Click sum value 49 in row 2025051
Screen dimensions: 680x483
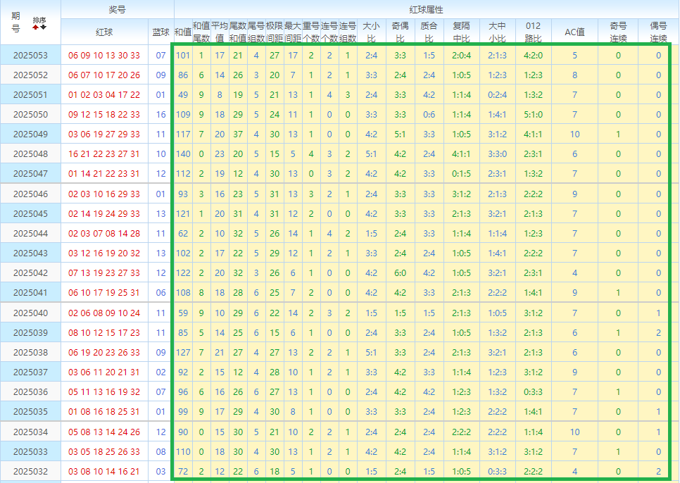183,95
